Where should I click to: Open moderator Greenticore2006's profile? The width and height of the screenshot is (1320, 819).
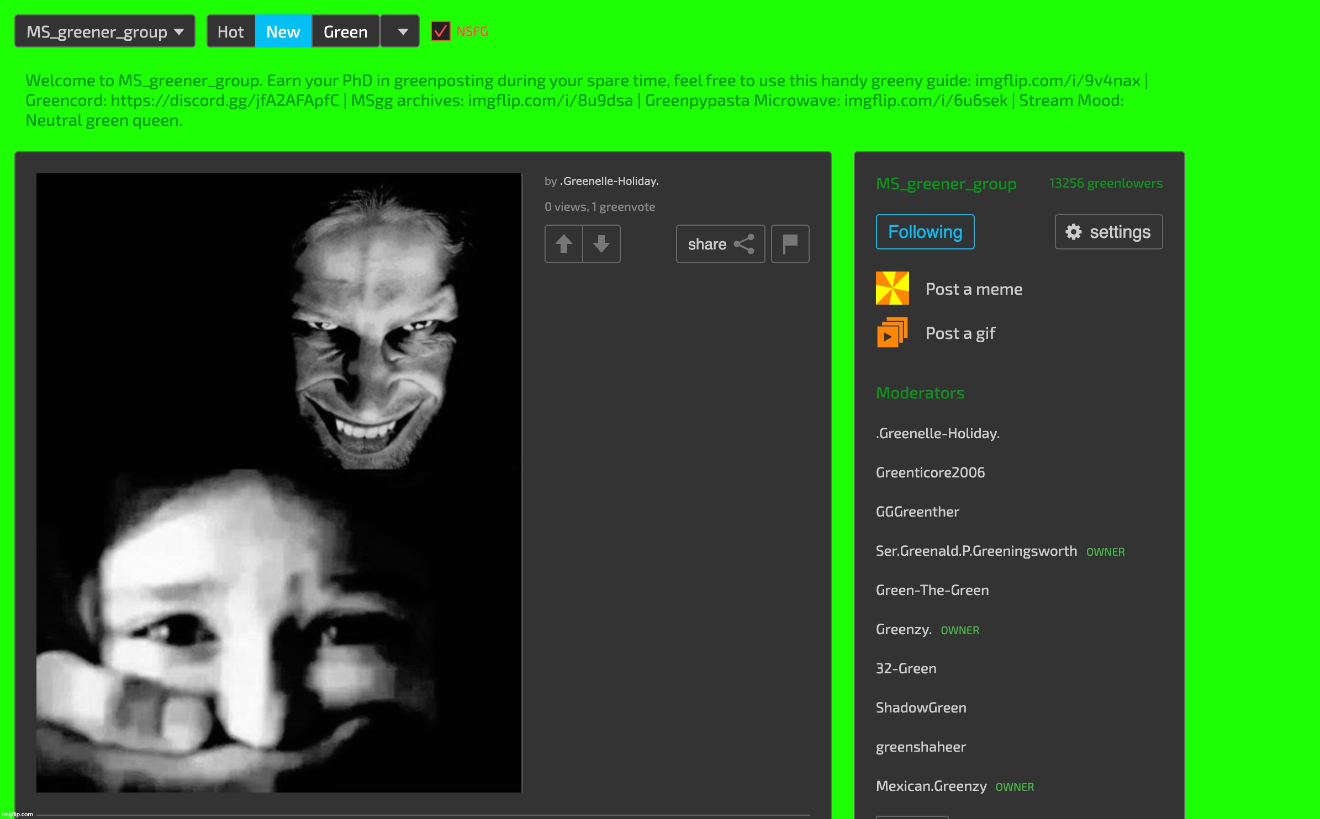[x=930, y=472]
